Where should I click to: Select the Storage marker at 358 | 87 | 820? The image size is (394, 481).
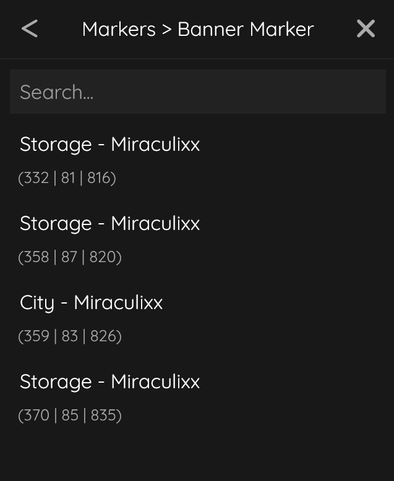(109, 224)
